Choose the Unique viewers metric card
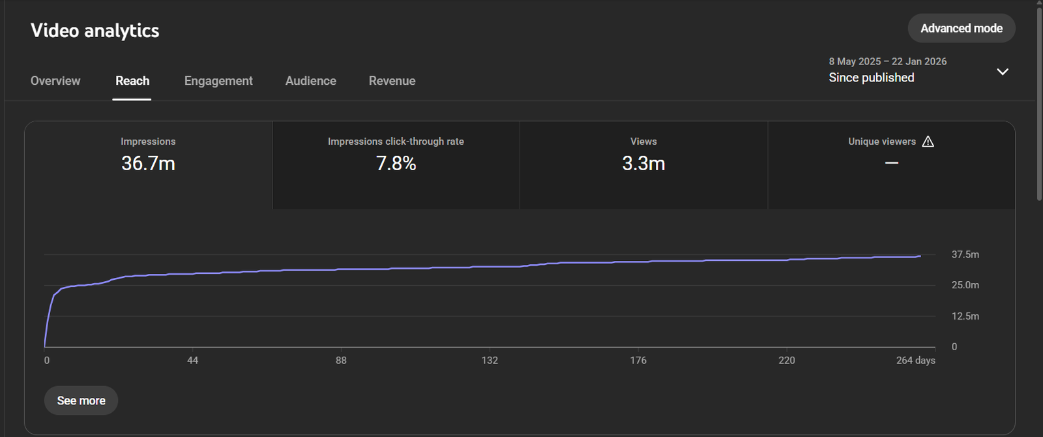The width and height of the screenshot is (1043, 437). (x=891, y=164)
